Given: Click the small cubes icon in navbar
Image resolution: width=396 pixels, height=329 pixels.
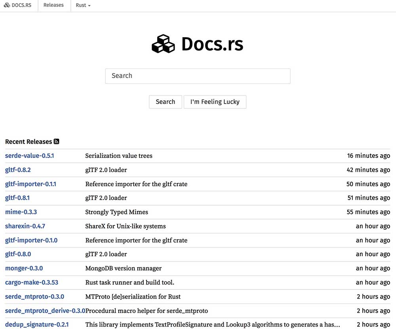Looking at the screenshot, I should (x=7, y=6).
